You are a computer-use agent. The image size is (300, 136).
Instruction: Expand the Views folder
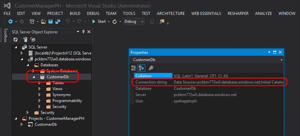[40, 89]
